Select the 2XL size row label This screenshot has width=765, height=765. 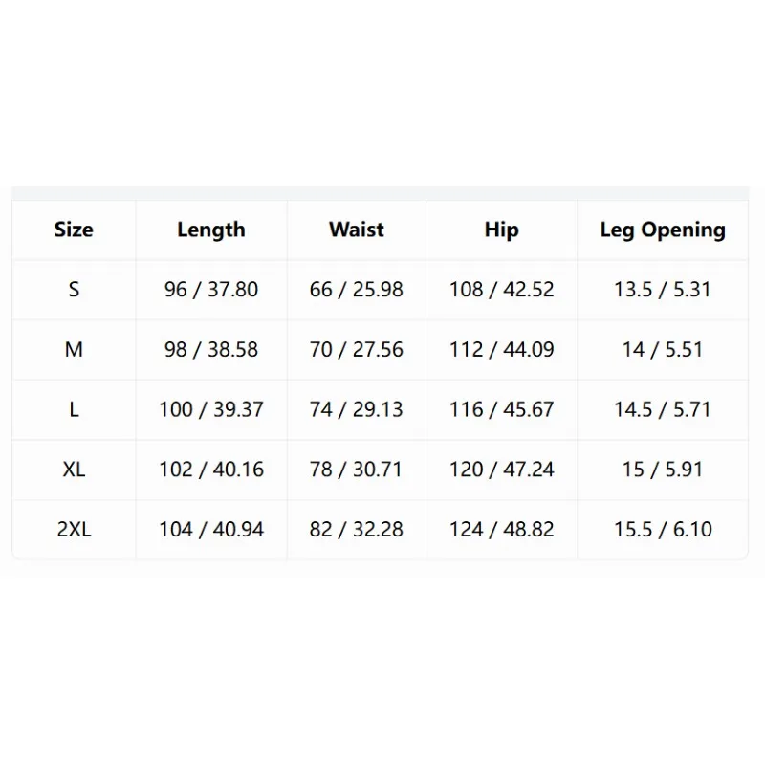[74, 530]
